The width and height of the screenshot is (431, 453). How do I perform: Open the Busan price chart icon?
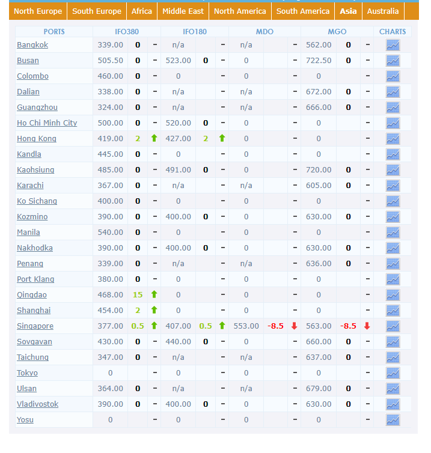pos(393,61)
